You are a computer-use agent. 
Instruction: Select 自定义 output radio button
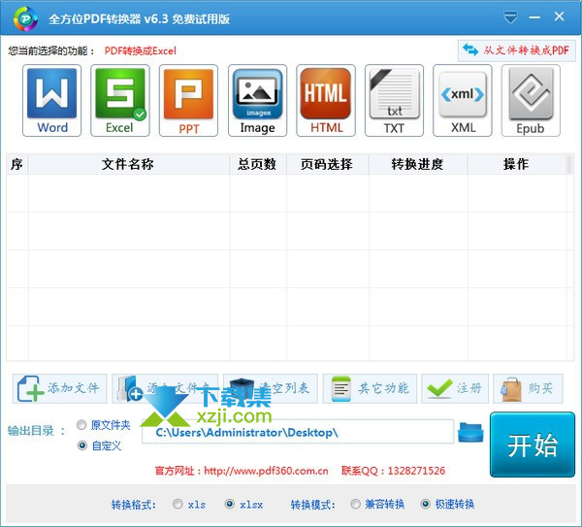81,445
